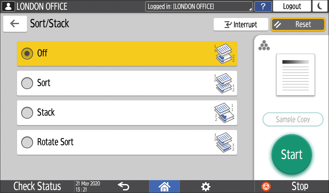Go to the Home screen icon
Image resolution: width=329 pixels, height=193 pixels.
[164, 187]
